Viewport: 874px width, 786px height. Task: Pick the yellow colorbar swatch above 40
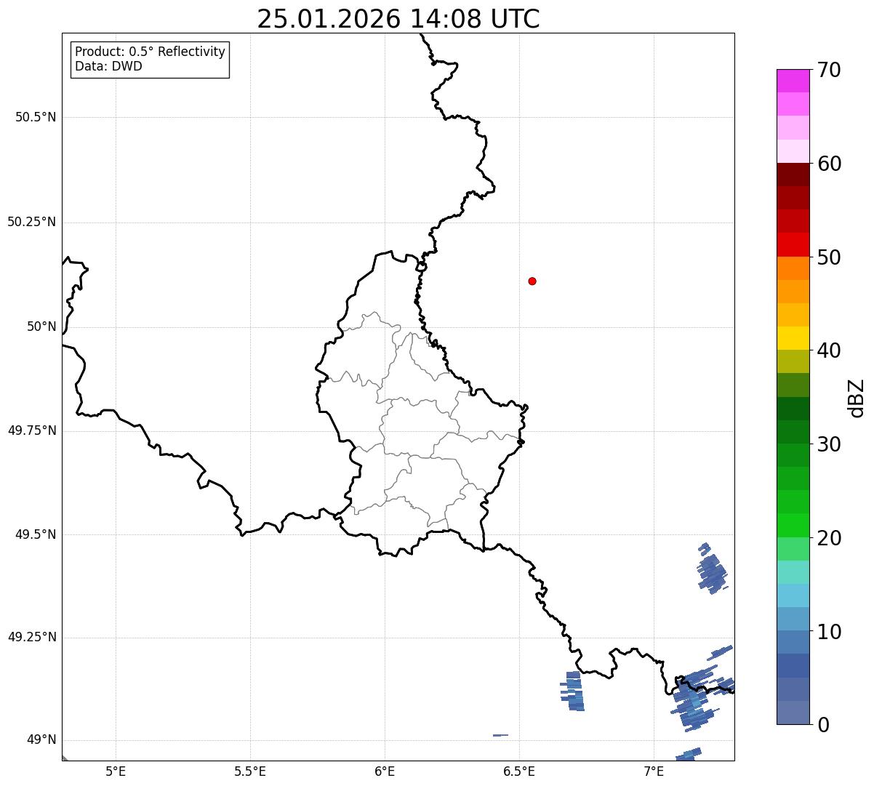793,339
